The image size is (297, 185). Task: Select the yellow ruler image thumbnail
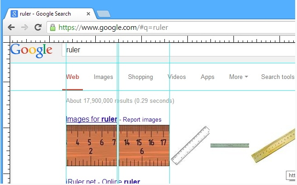(x=274, y=146)
